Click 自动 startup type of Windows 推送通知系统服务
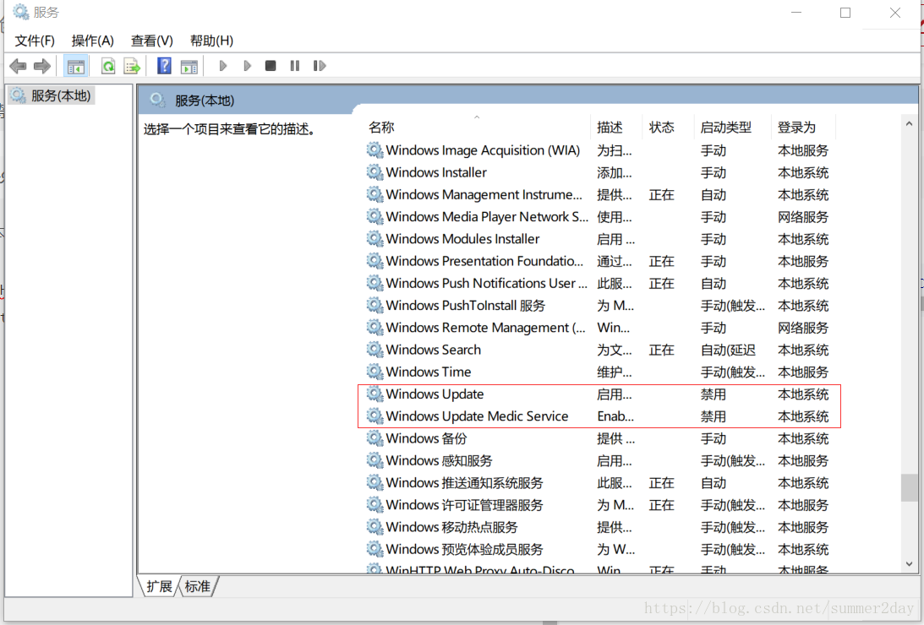The height and width of the screenshot is (625, 924). pos(713,482)
